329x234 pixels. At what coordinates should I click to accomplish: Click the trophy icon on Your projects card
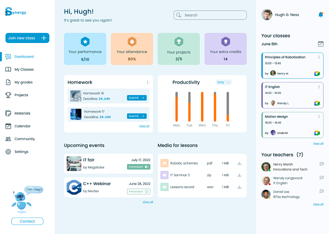[x=179, y=41]
